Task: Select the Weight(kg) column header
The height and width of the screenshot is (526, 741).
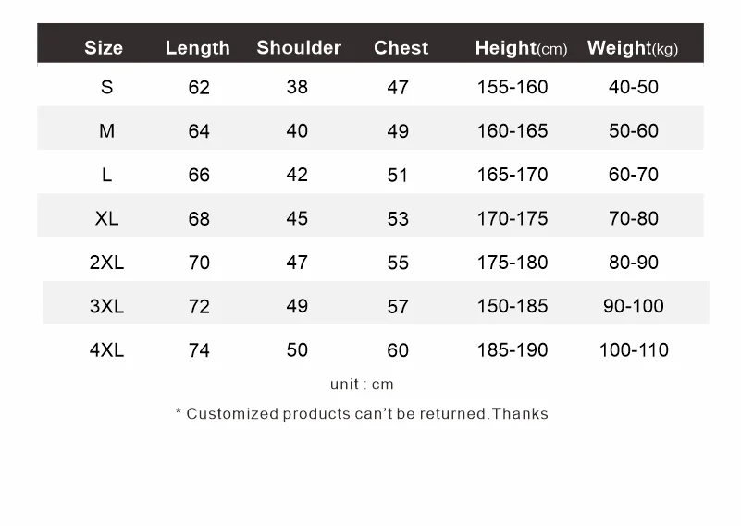Action: click(x=633, y=48)
